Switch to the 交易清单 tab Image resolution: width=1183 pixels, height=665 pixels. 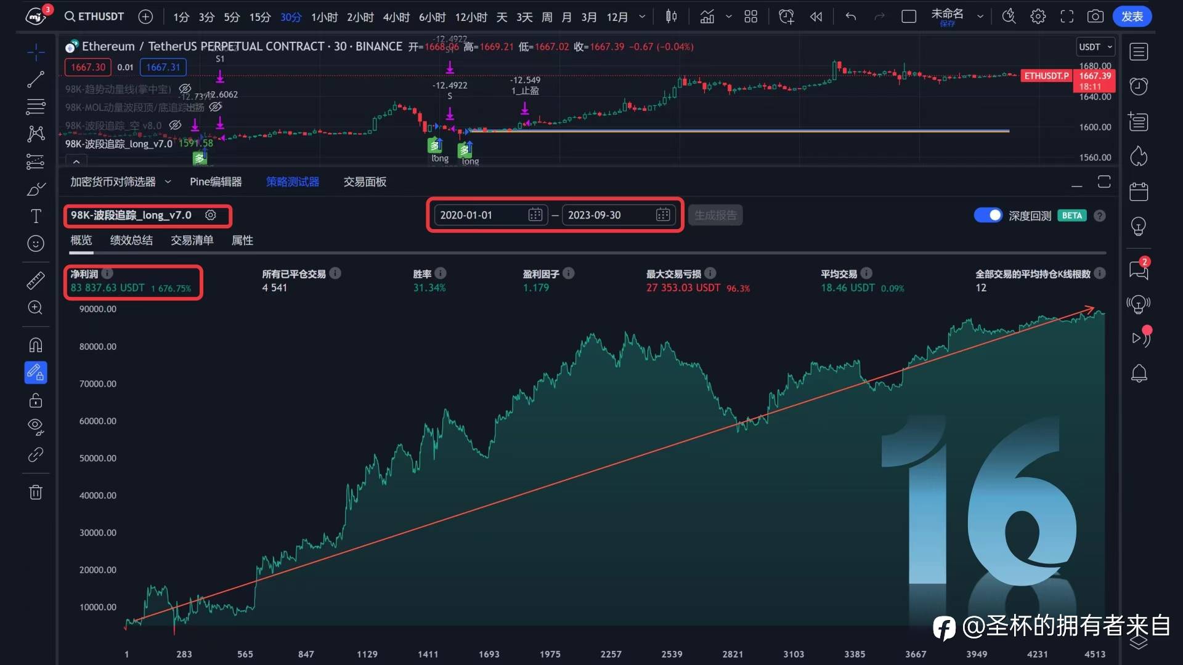pos(192,240)
